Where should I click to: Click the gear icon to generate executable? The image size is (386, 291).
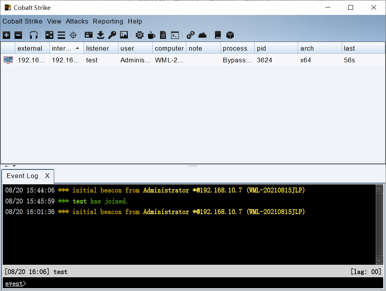[140, 35]
